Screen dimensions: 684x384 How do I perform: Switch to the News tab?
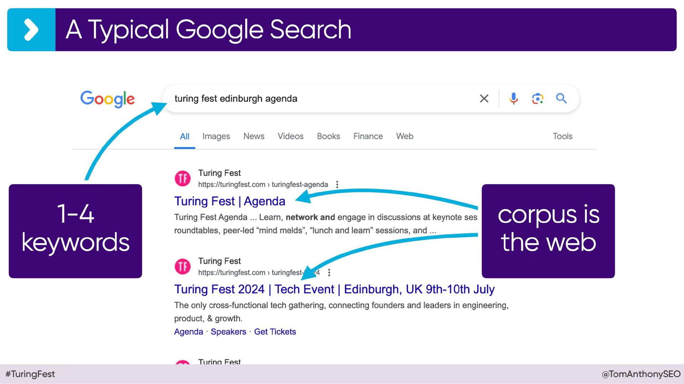tap(254, 137)
